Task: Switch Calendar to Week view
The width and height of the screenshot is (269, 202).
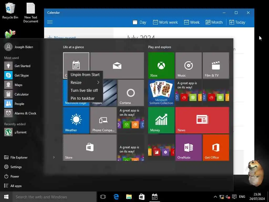Action: click(192, 22)
